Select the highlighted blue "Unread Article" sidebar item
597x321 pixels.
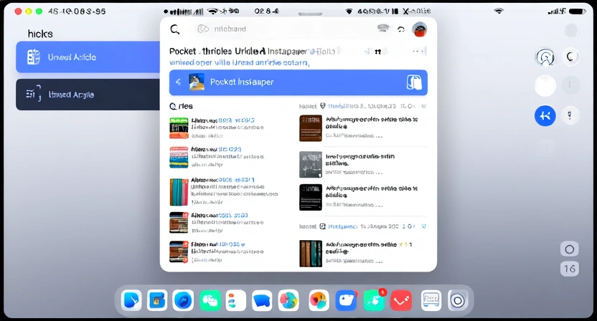tap(88, 57)
